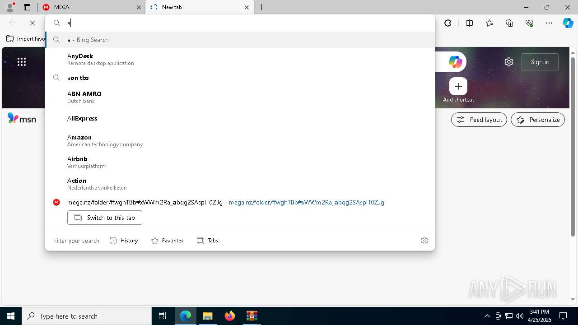Screen dimensions: 578x325
Task: Open WinRAR from the taskbar
Action: 252,316
